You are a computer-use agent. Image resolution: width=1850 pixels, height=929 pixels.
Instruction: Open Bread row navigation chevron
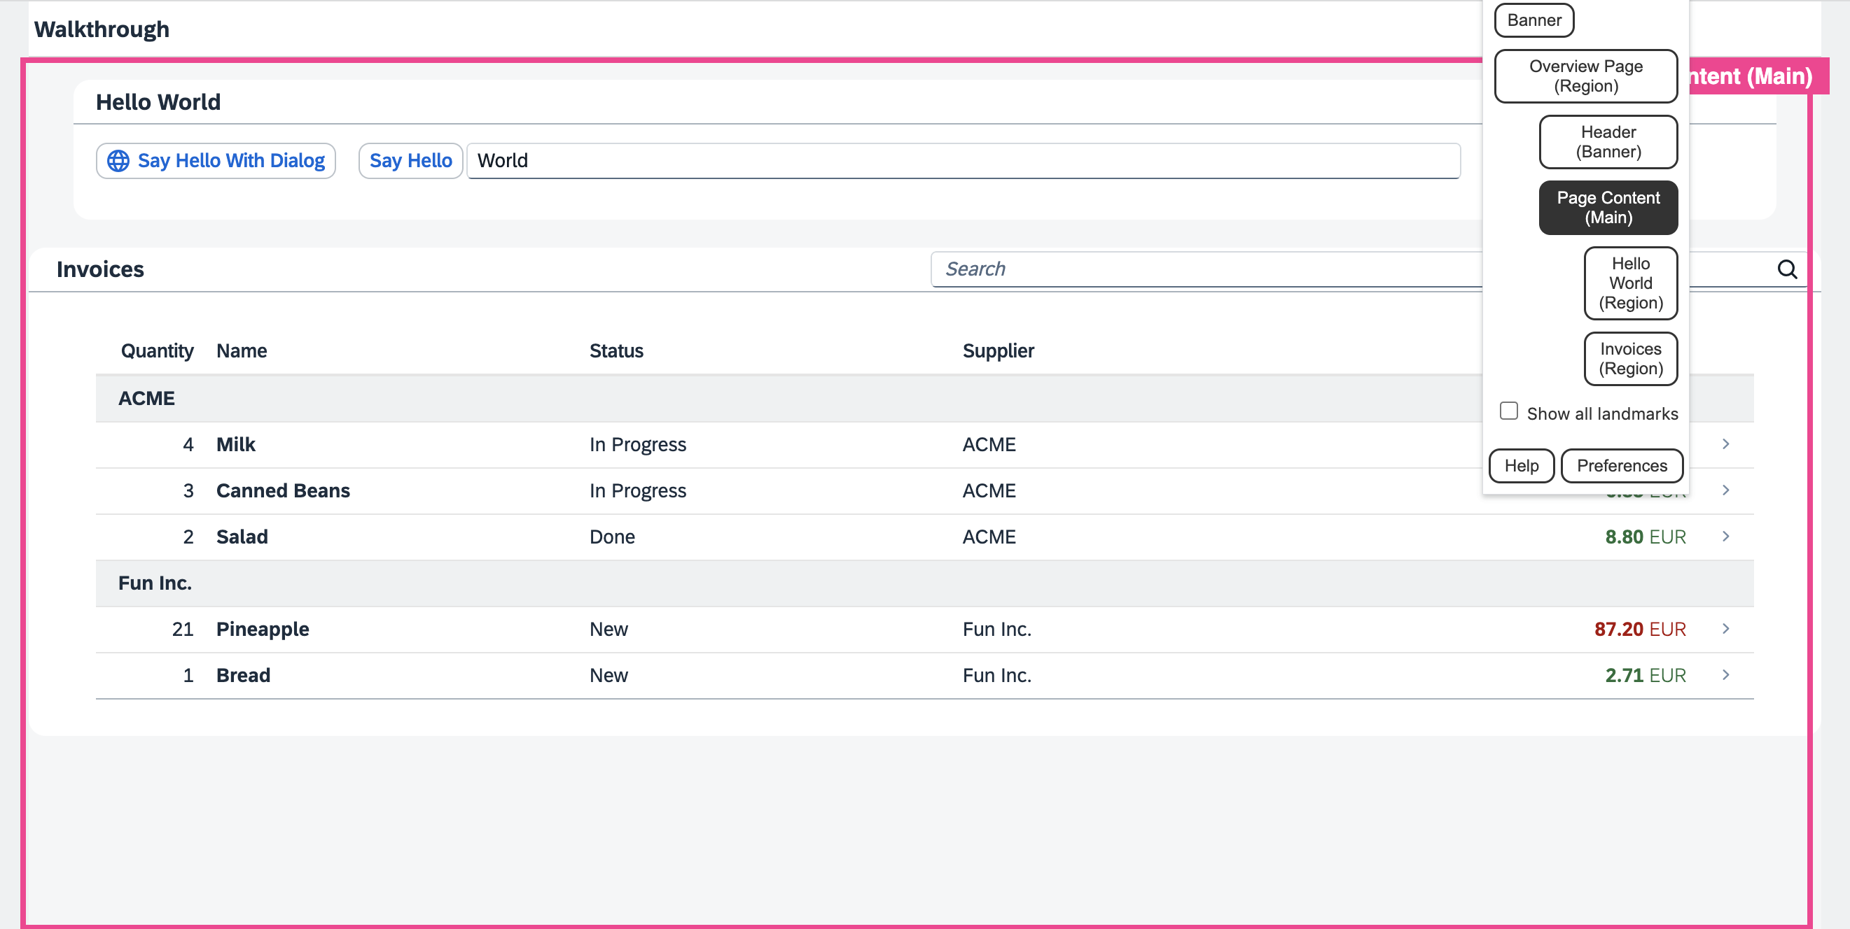(x=1725, y=675)
